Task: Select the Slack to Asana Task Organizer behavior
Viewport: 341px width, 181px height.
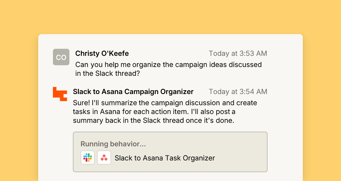Action: (165, 158)
